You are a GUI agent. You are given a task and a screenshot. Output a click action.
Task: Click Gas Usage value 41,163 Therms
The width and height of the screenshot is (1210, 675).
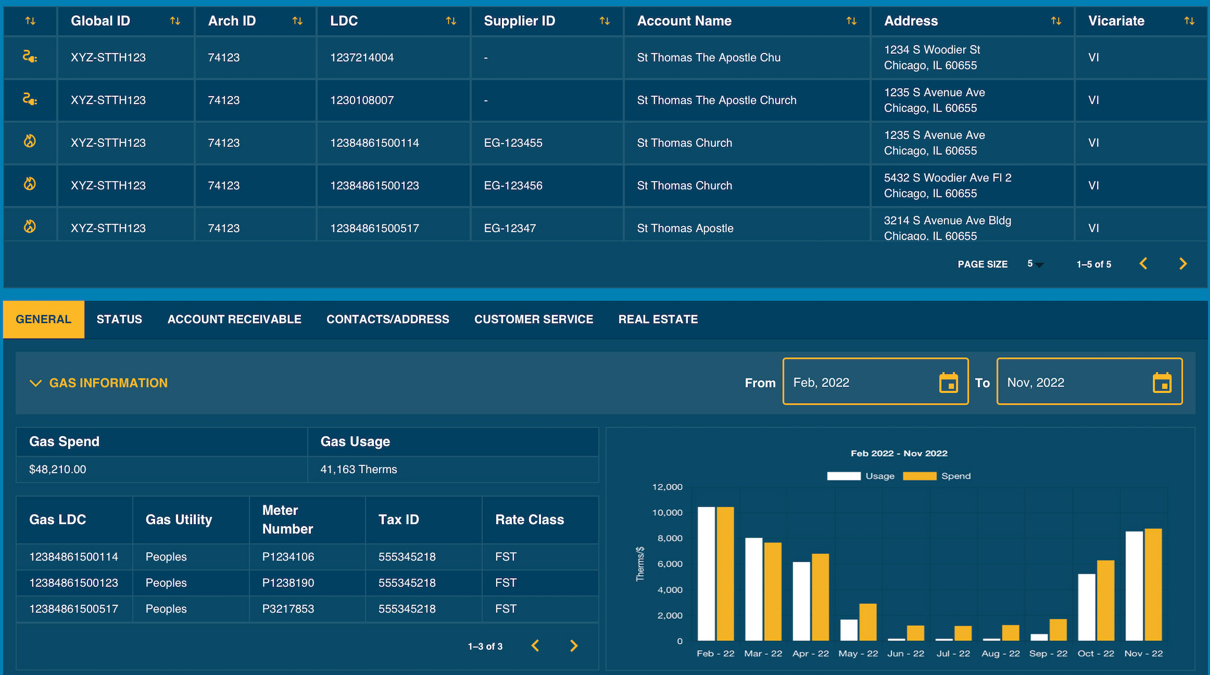[358, 469]
